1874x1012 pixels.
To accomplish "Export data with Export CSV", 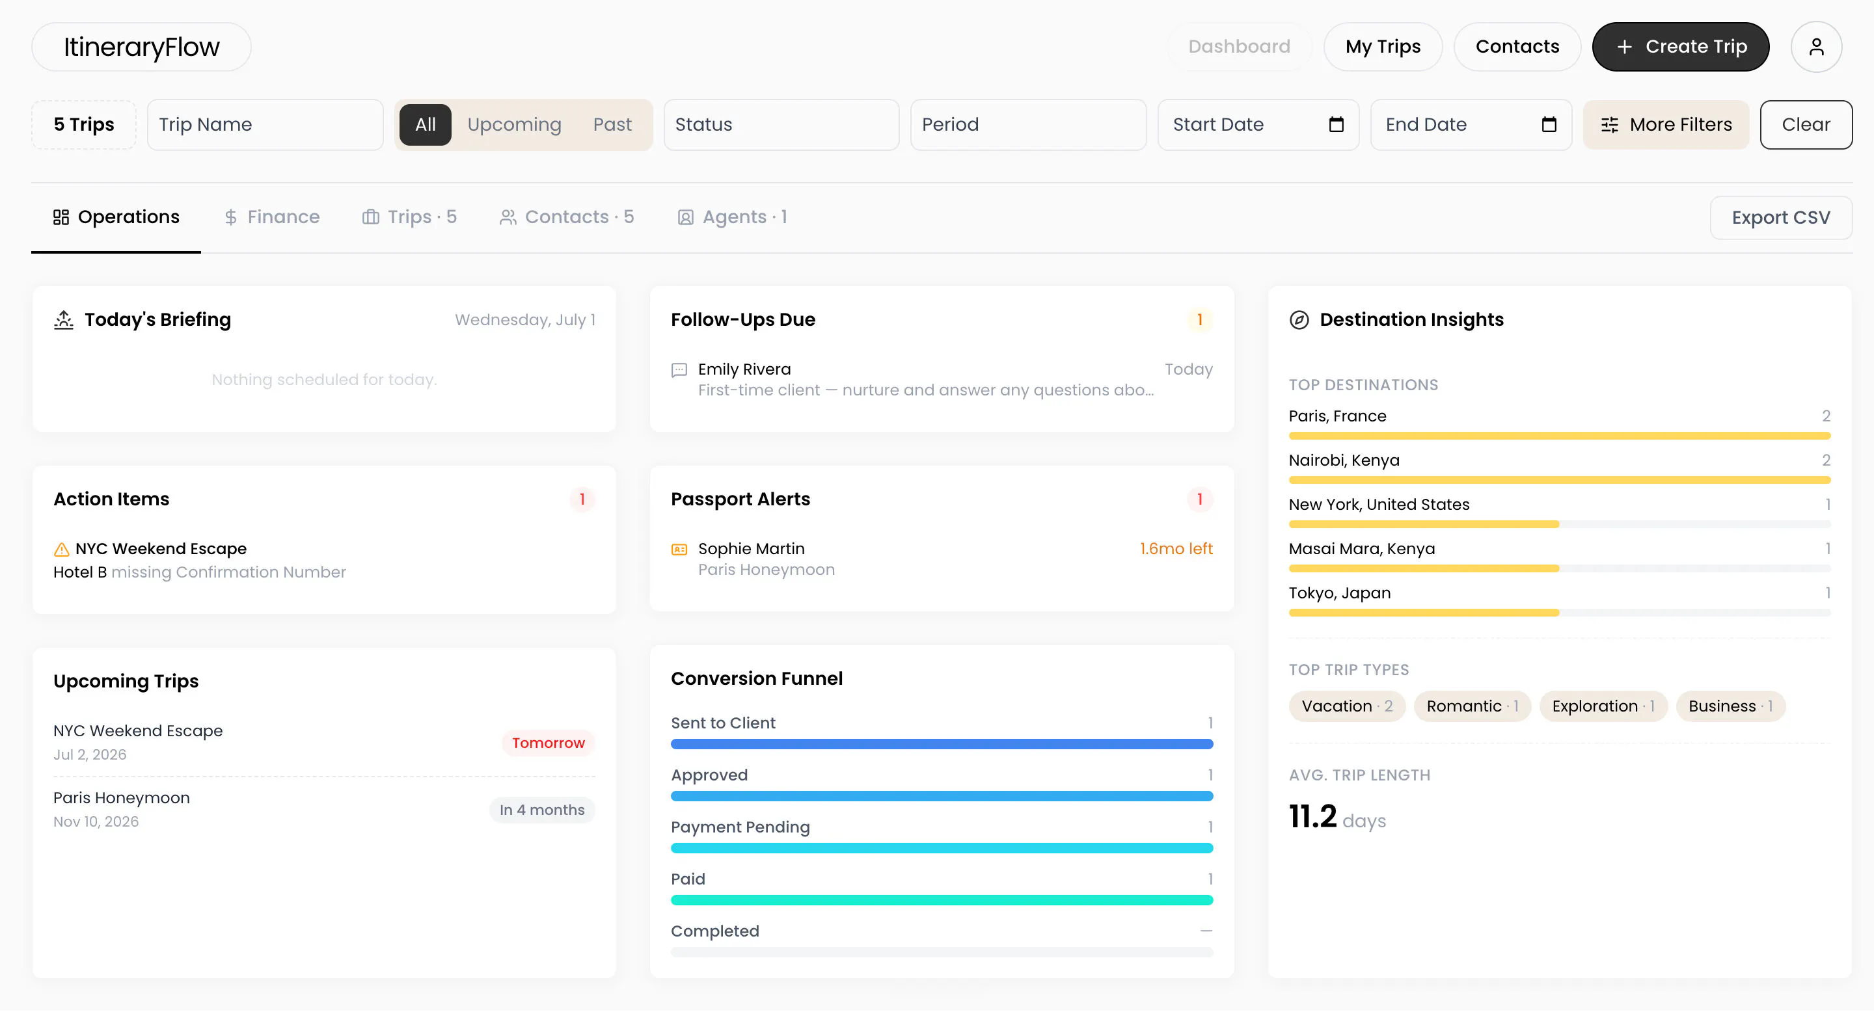I will pyautogui.click(x=1780, y=218).
